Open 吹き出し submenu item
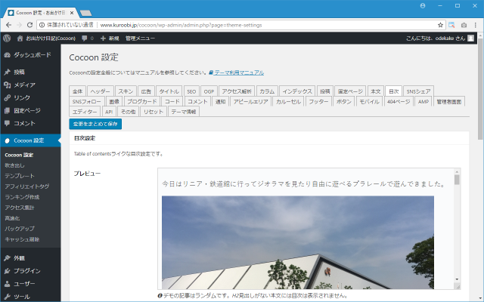Screen dimensions: 484x302 14,165
